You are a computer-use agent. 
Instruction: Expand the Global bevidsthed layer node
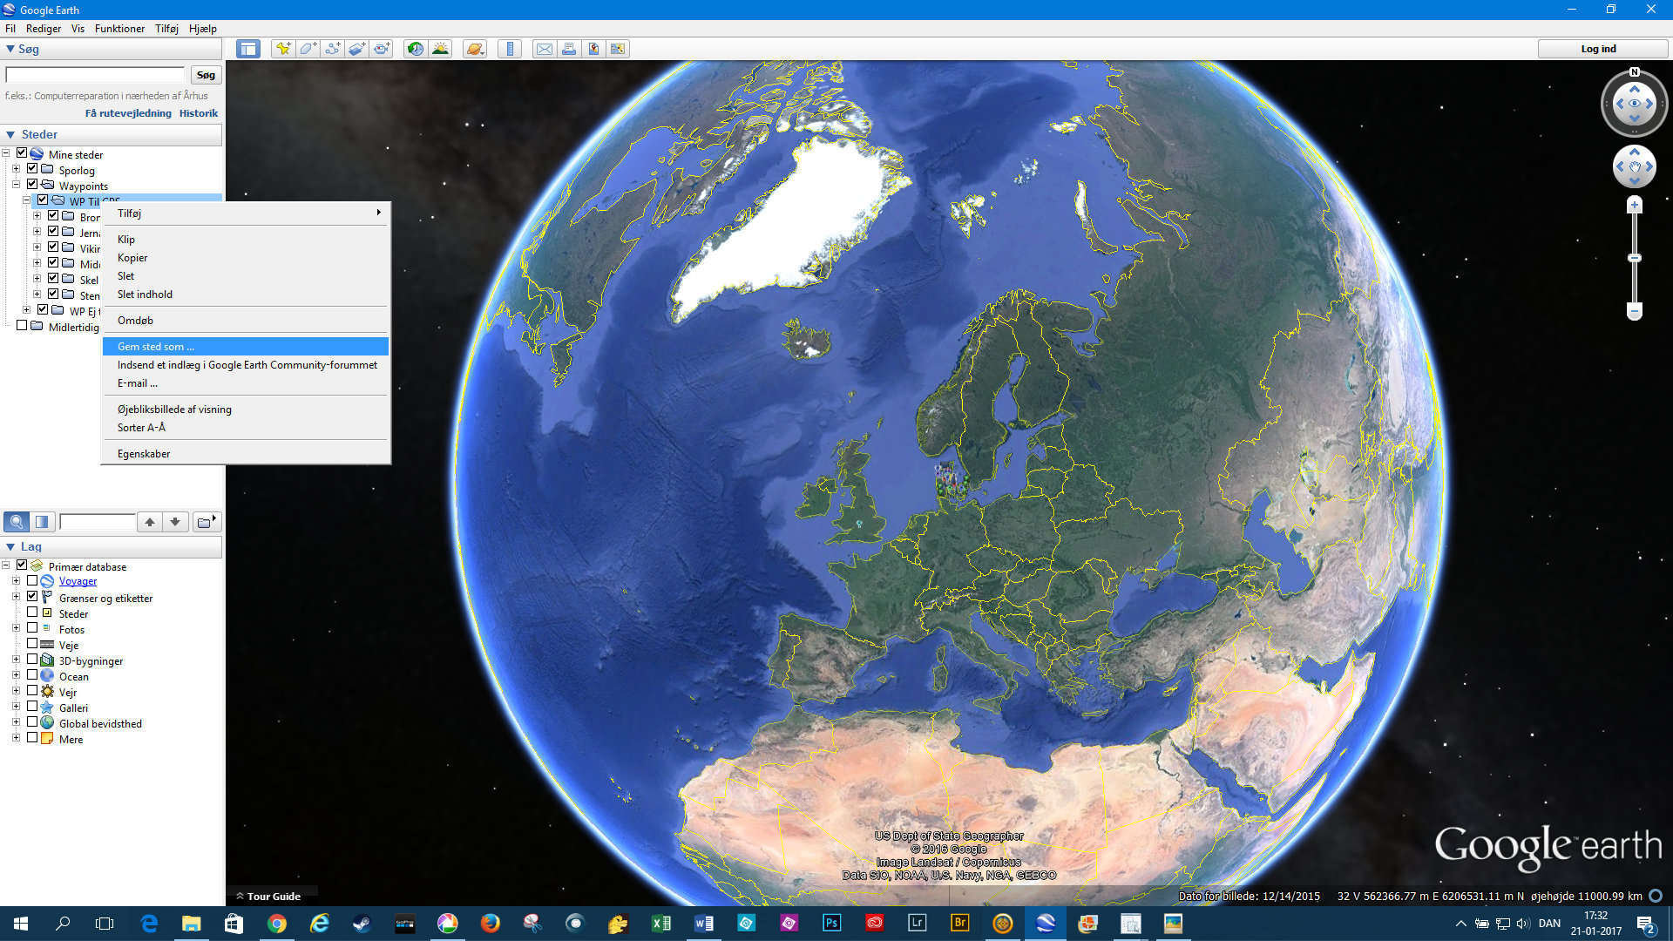pos(16,722)
